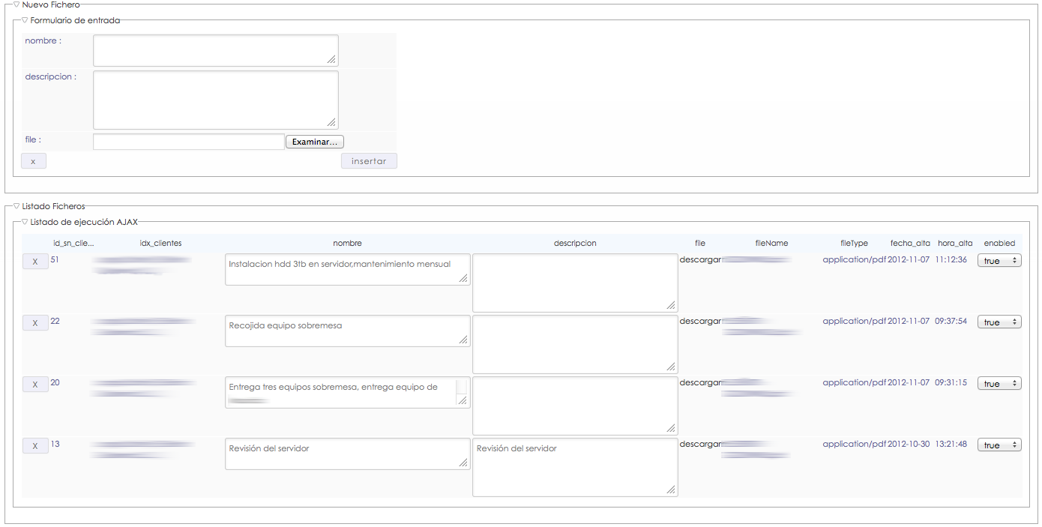
Task: Open enabled dropdown for row 20
Action: point(999,383)
